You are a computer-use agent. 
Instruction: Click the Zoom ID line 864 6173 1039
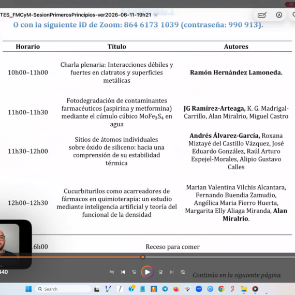click(x=138, y=25)
